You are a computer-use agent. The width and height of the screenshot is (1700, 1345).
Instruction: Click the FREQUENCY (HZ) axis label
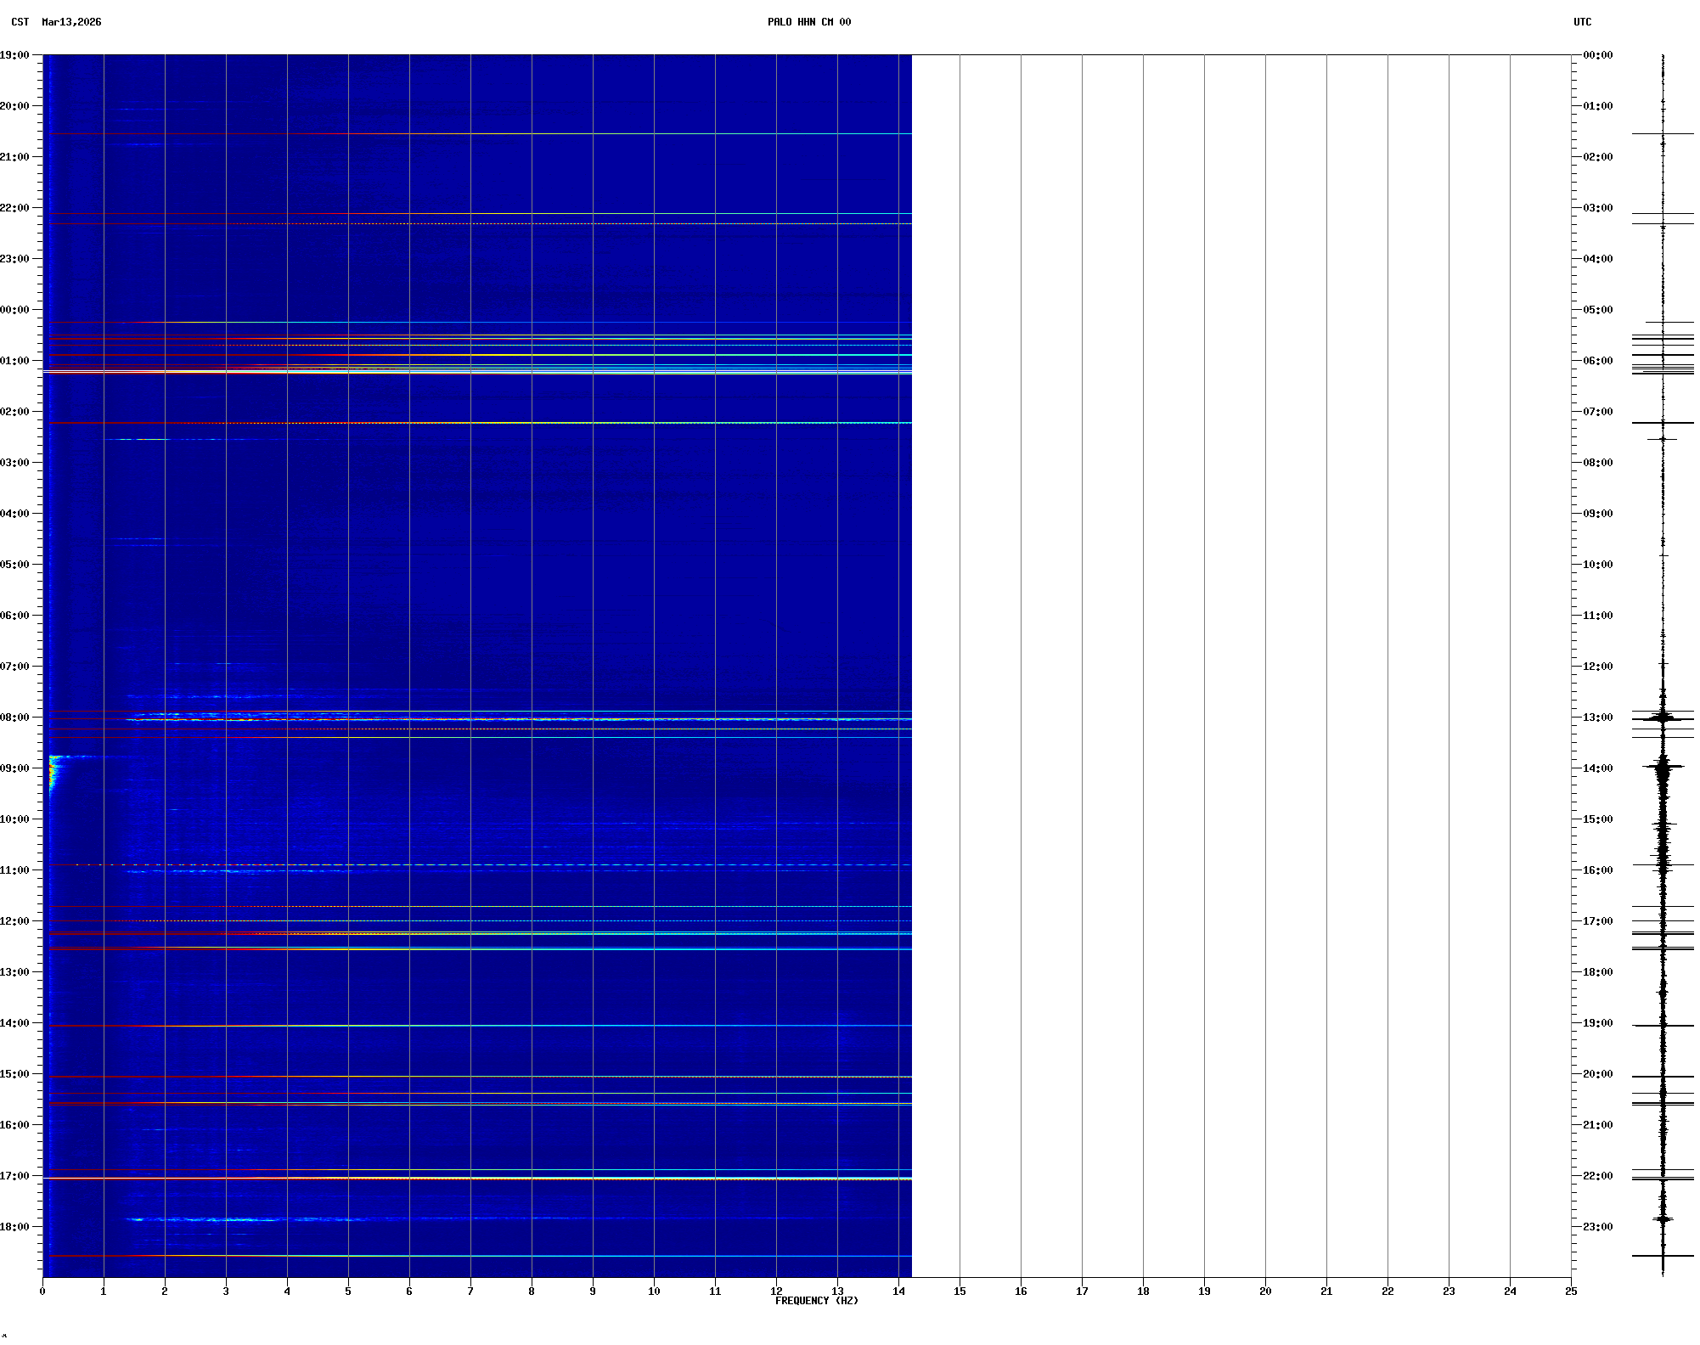(x=816, y=1301)
